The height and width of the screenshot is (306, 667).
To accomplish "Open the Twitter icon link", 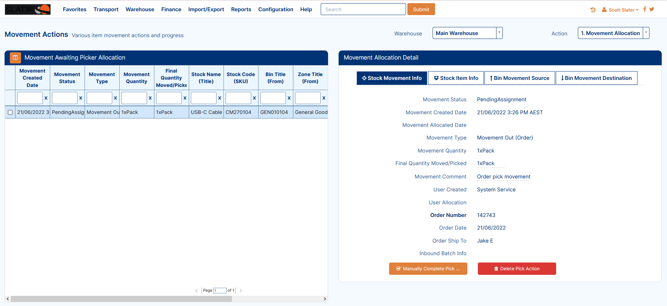I will tap(652, 9).
